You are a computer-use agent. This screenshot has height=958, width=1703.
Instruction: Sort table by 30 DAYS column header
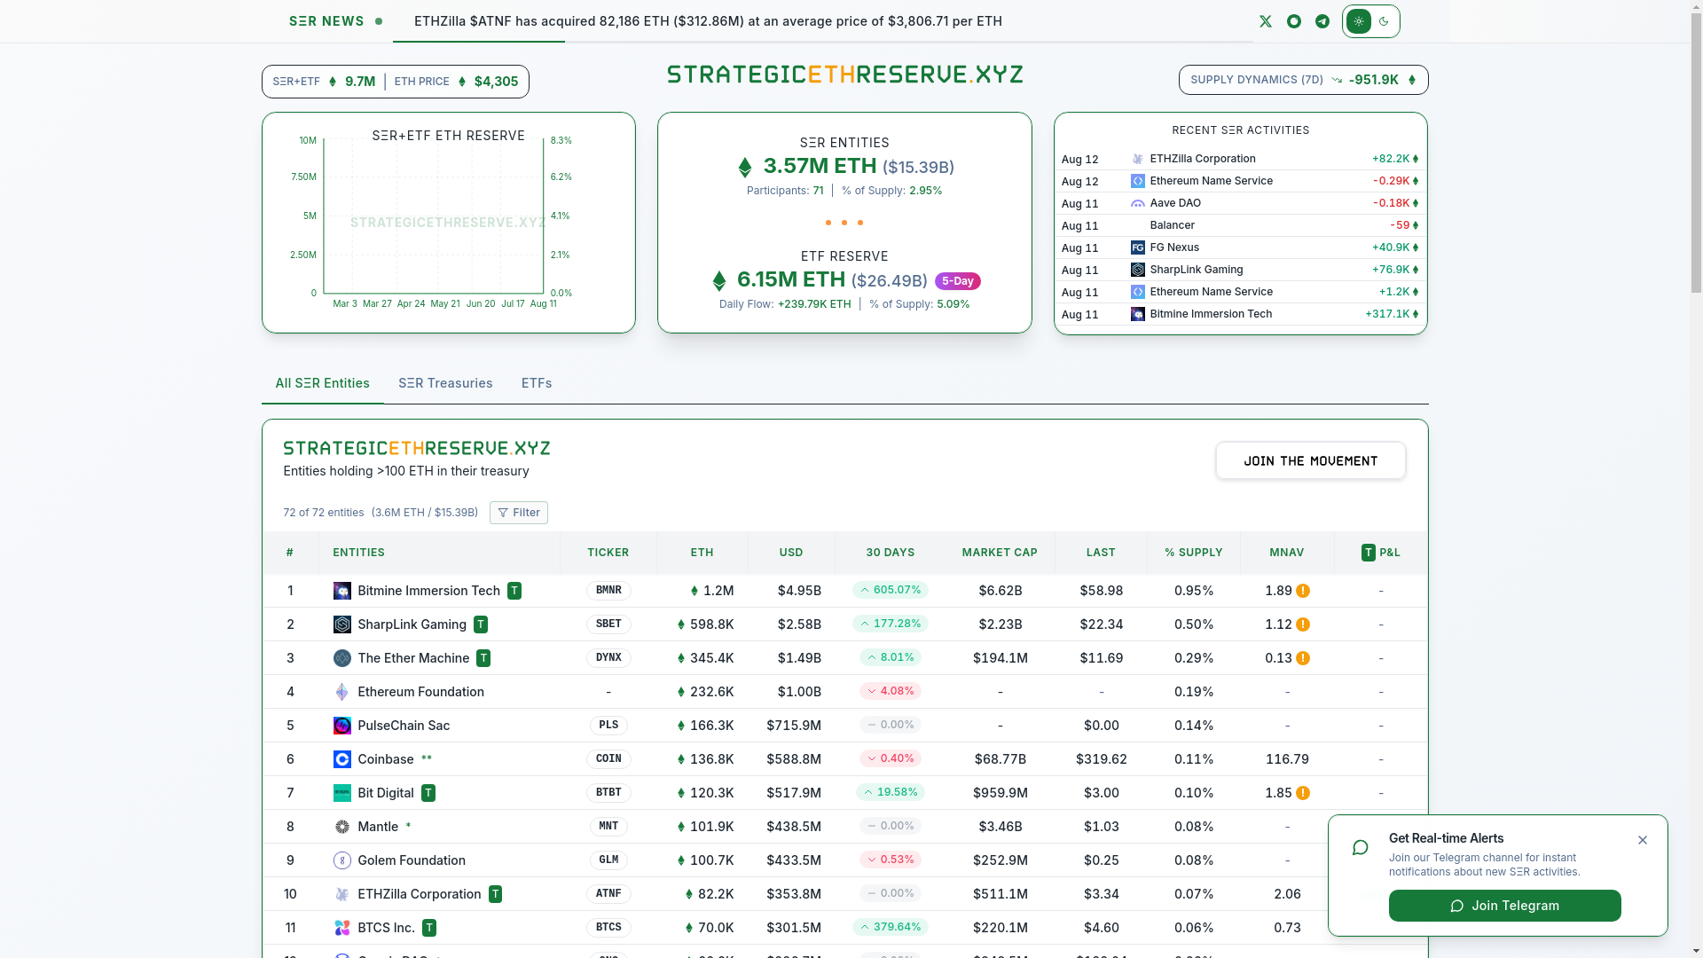click(x=891, y=553)
